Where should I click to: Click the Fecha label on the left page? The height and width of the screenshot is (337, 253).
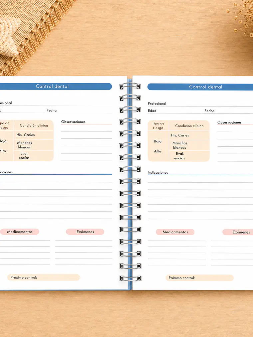pyautogui.click(x=52, y=110)
